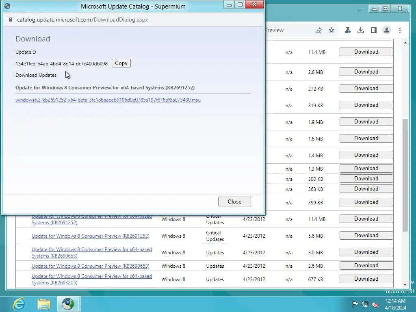The width and height of the screenshot is (416, 312).
Task: Click the dialog address bar URL
Action: tap(82, 19)
